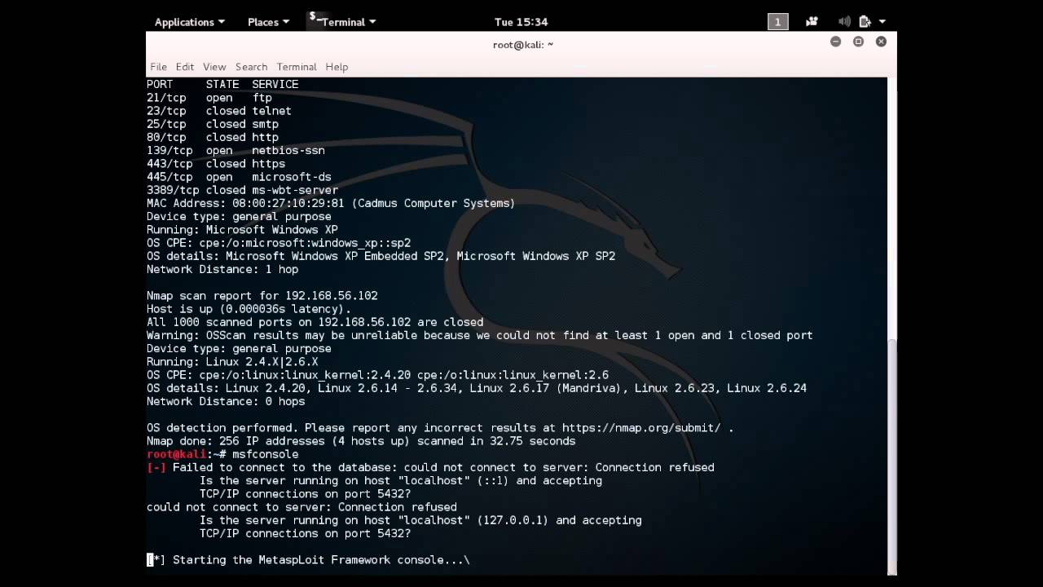Screen dimensions: 1043x587
Task: Click the text "21/tcp open ftp"
Action: click(209, 98)
